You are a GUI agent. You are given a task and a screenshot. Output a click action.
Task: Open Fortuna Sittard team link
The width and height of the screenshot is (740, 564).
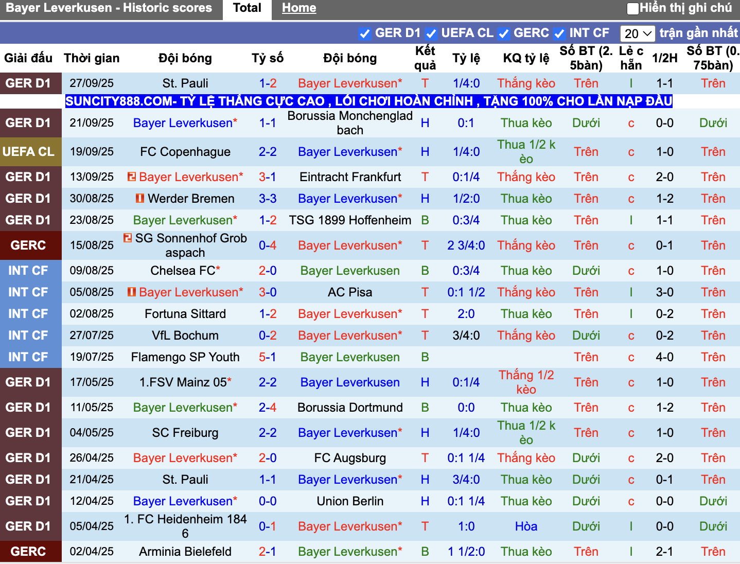(x=185, y=314)
